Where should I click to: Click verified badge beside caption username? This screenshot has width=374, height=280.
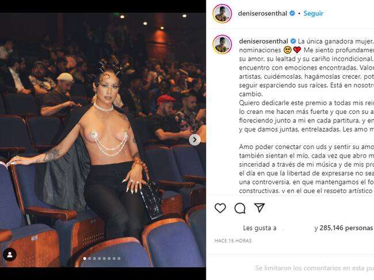coord(293,41)
